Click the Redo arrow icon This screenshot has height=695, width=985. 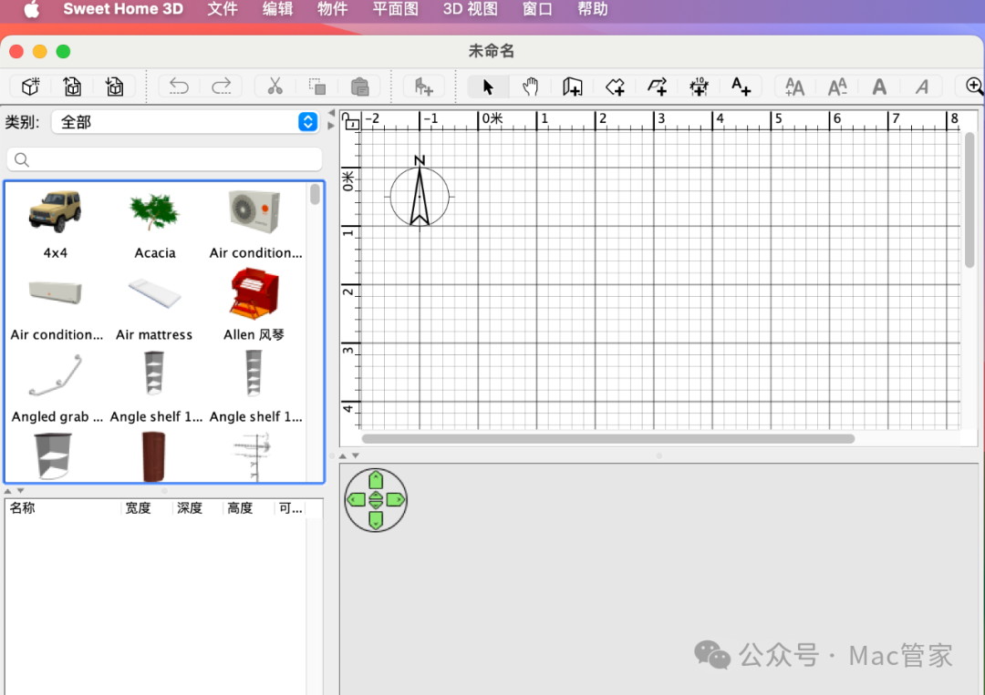221,87
